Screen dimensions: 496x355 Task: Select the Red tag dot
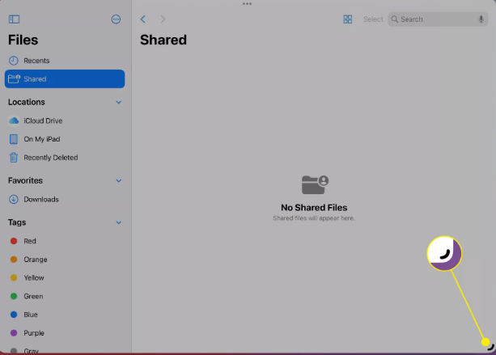coord(14,241)
